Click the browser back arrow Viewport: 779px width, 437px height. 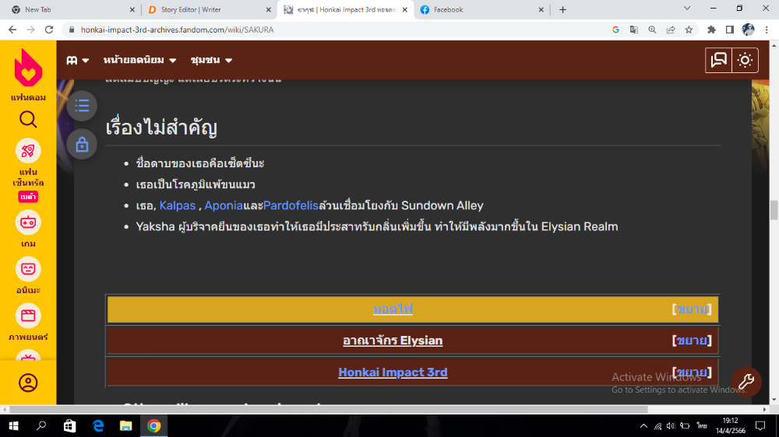pos(12,30)
